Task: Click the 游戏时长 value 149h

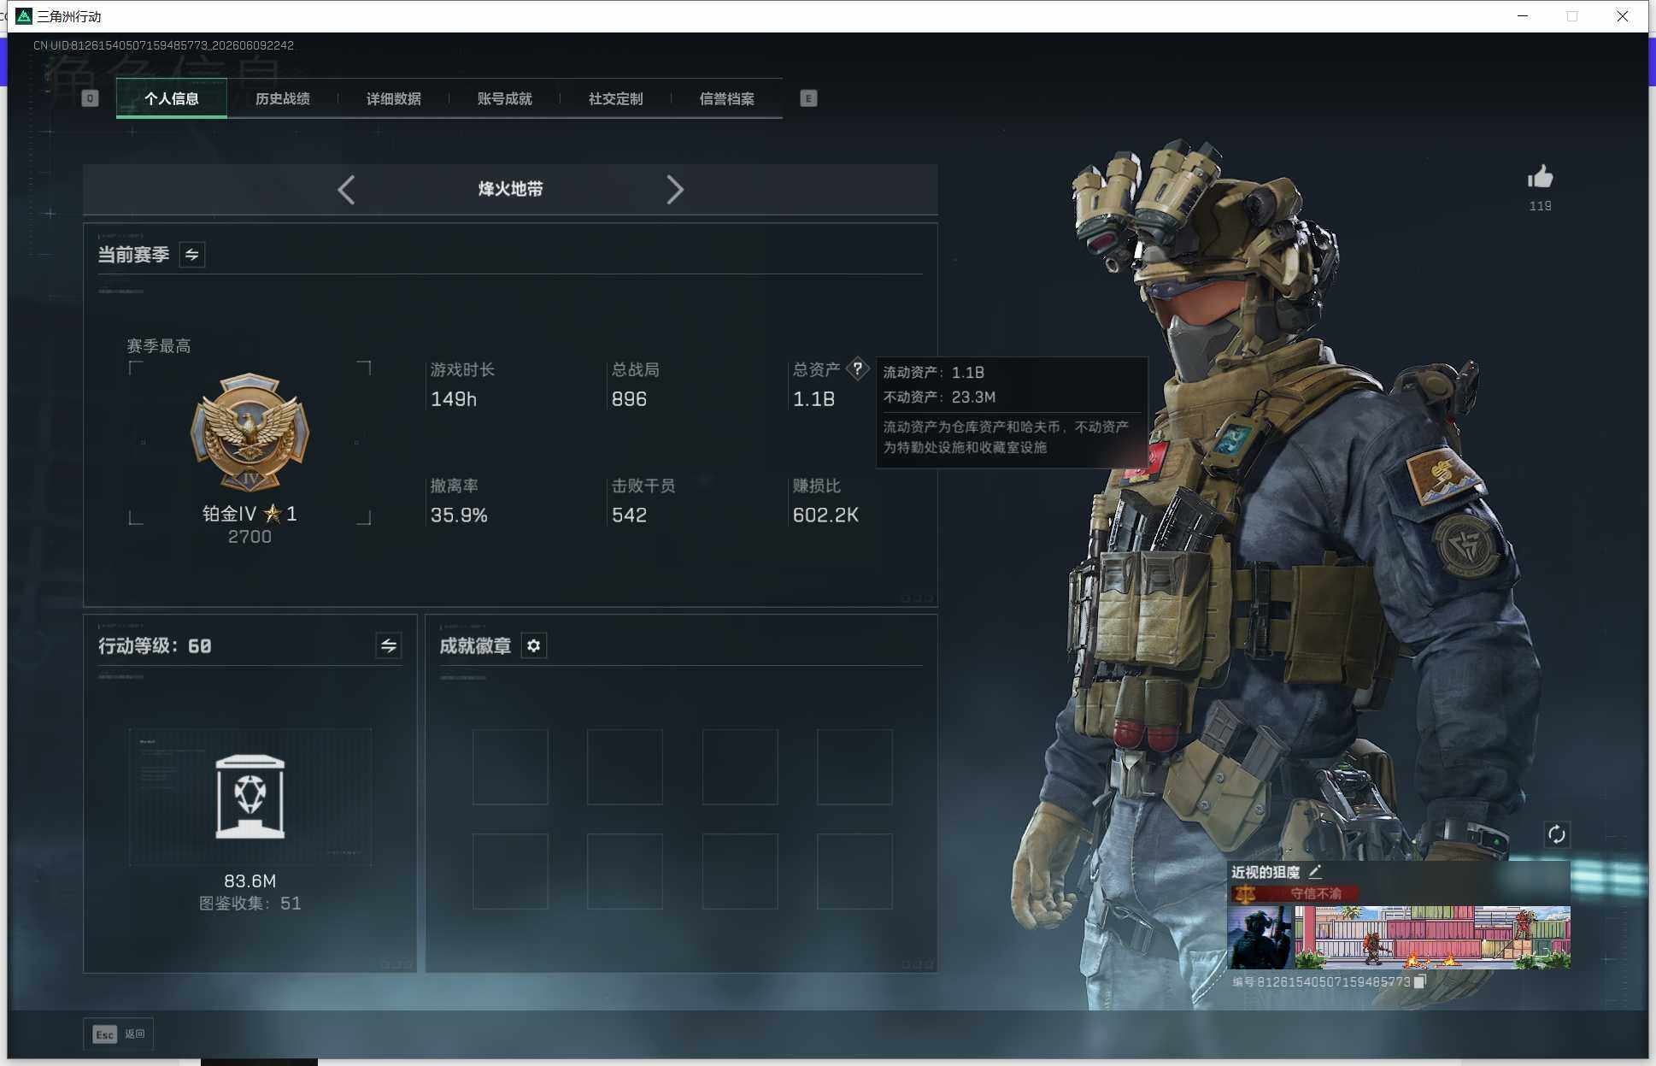Action: [454, 399]
